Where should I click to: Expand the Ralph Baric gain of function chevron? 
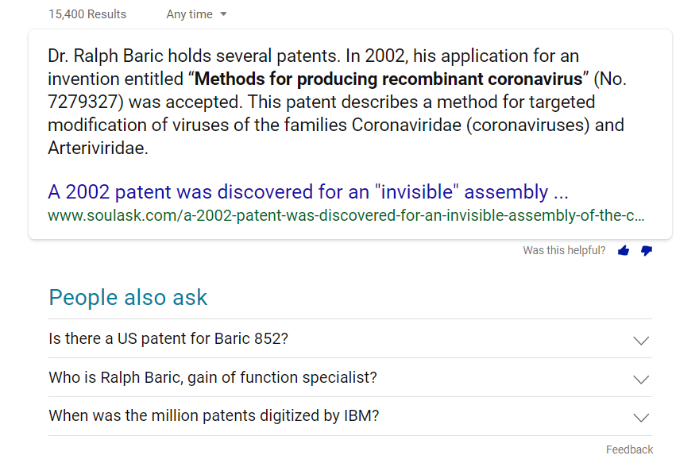641,380
